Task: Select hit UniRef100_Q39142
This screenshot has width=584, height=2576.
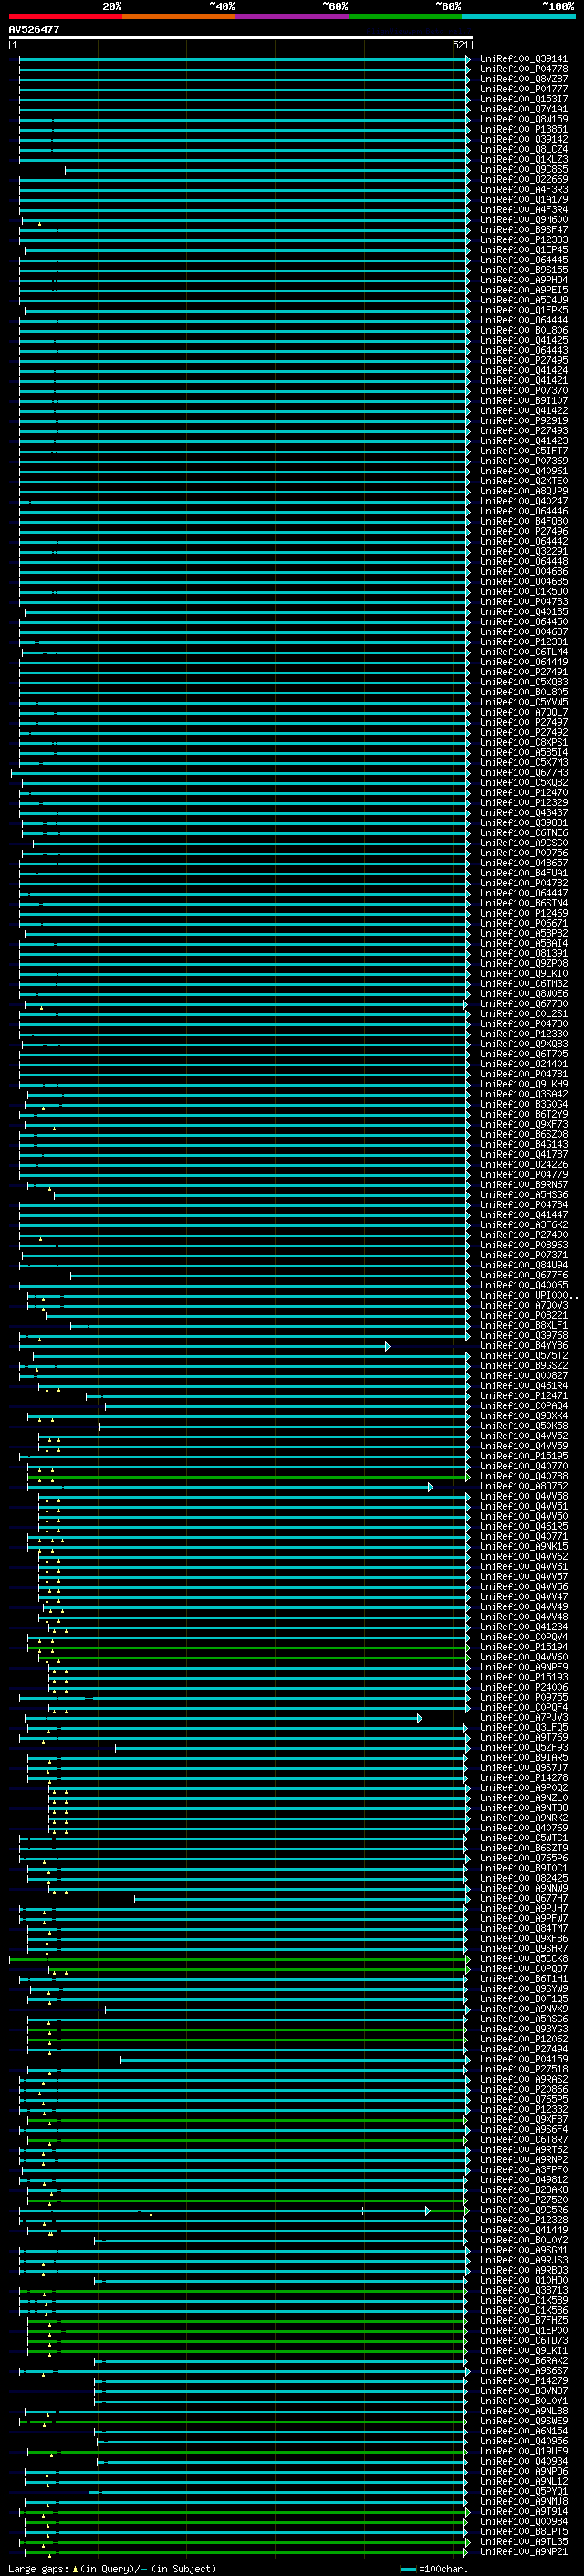Action: (523, 139)
